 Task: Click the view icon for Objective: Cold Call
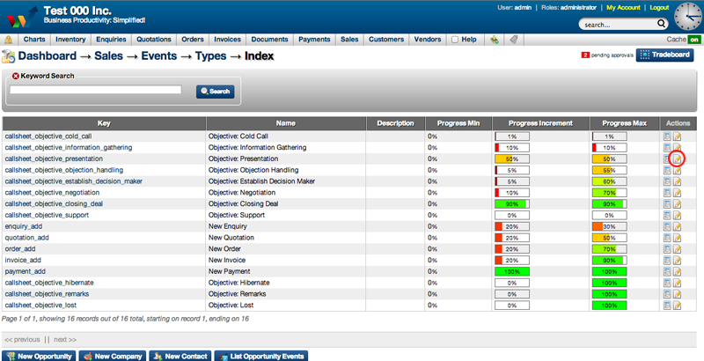(667, 136)
